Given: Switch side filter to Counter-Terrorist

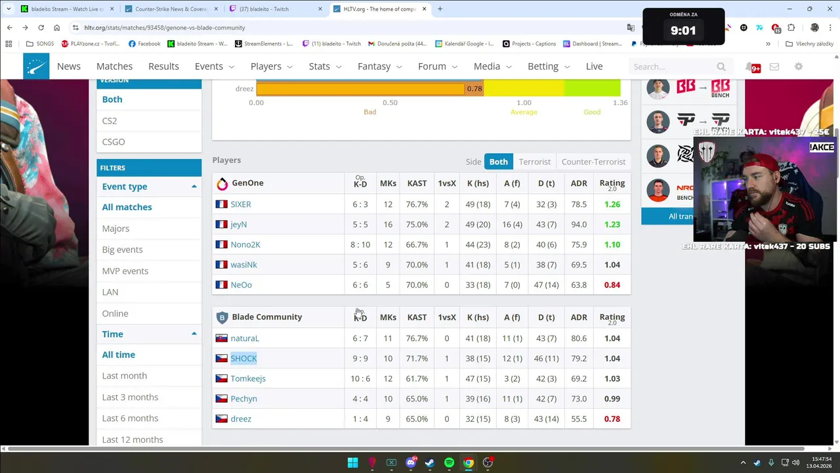Looking at the screenshot, I should pos(593,162).
